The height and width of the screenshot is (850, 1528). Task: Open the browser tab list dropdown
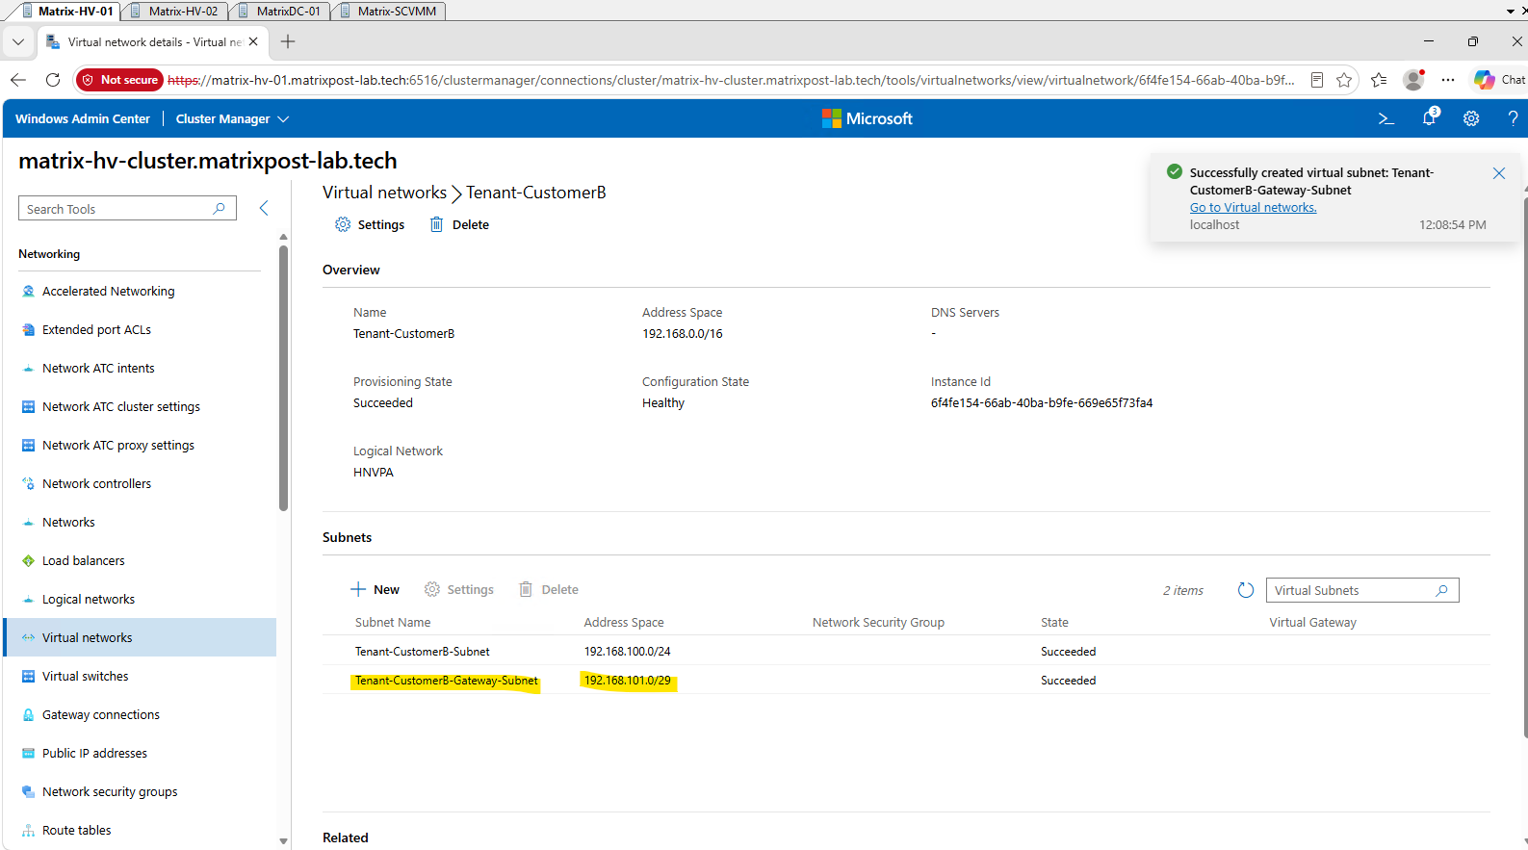tap(18, 42)
